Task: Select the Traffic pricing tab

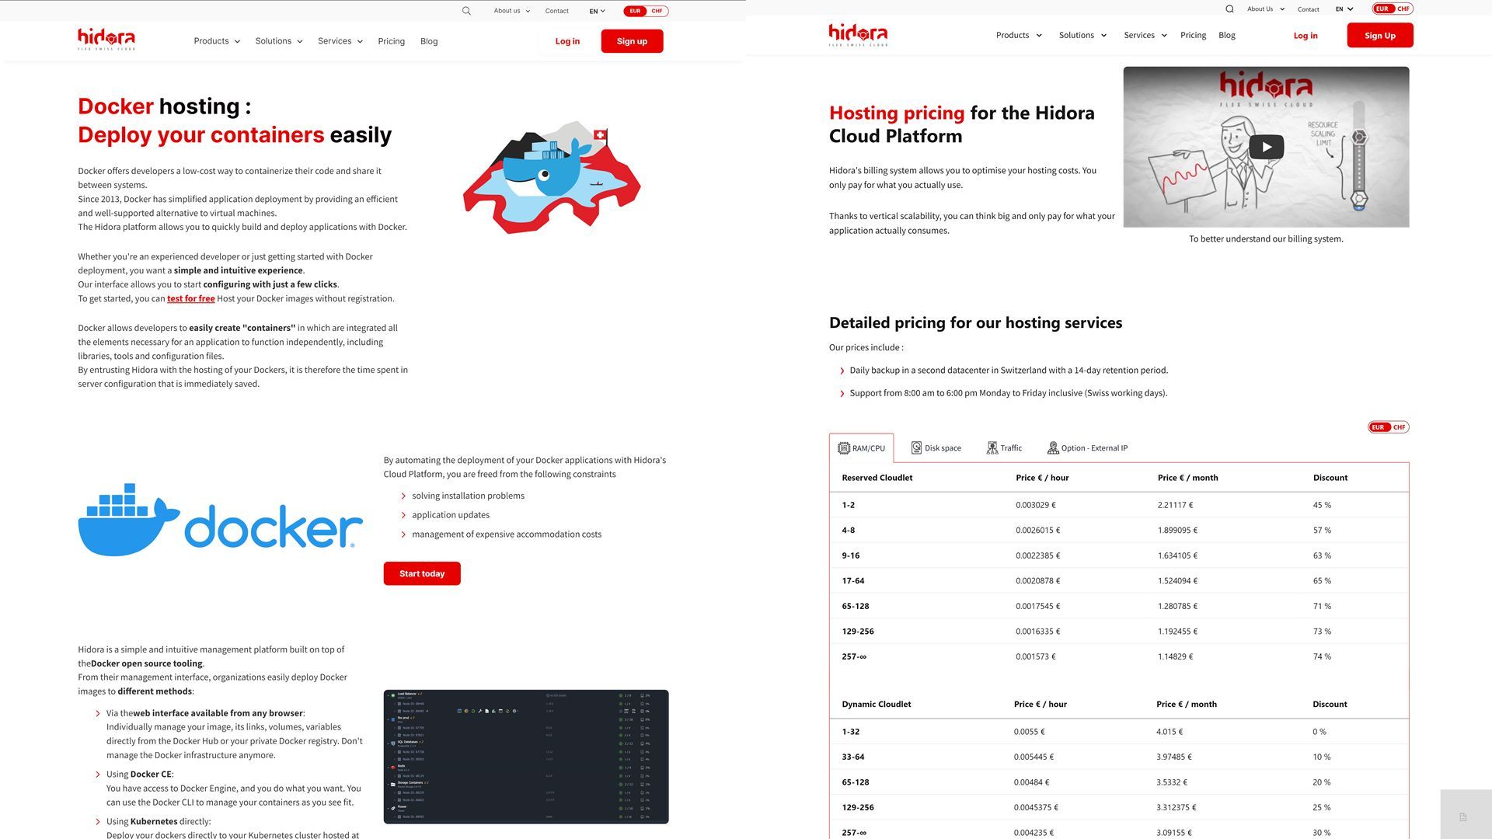Action: pos(1004,448)
